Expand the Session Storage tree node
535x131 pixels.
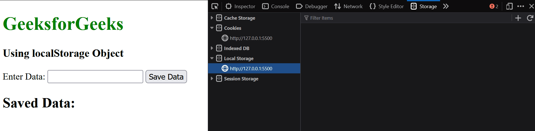[x=212, y=79]
